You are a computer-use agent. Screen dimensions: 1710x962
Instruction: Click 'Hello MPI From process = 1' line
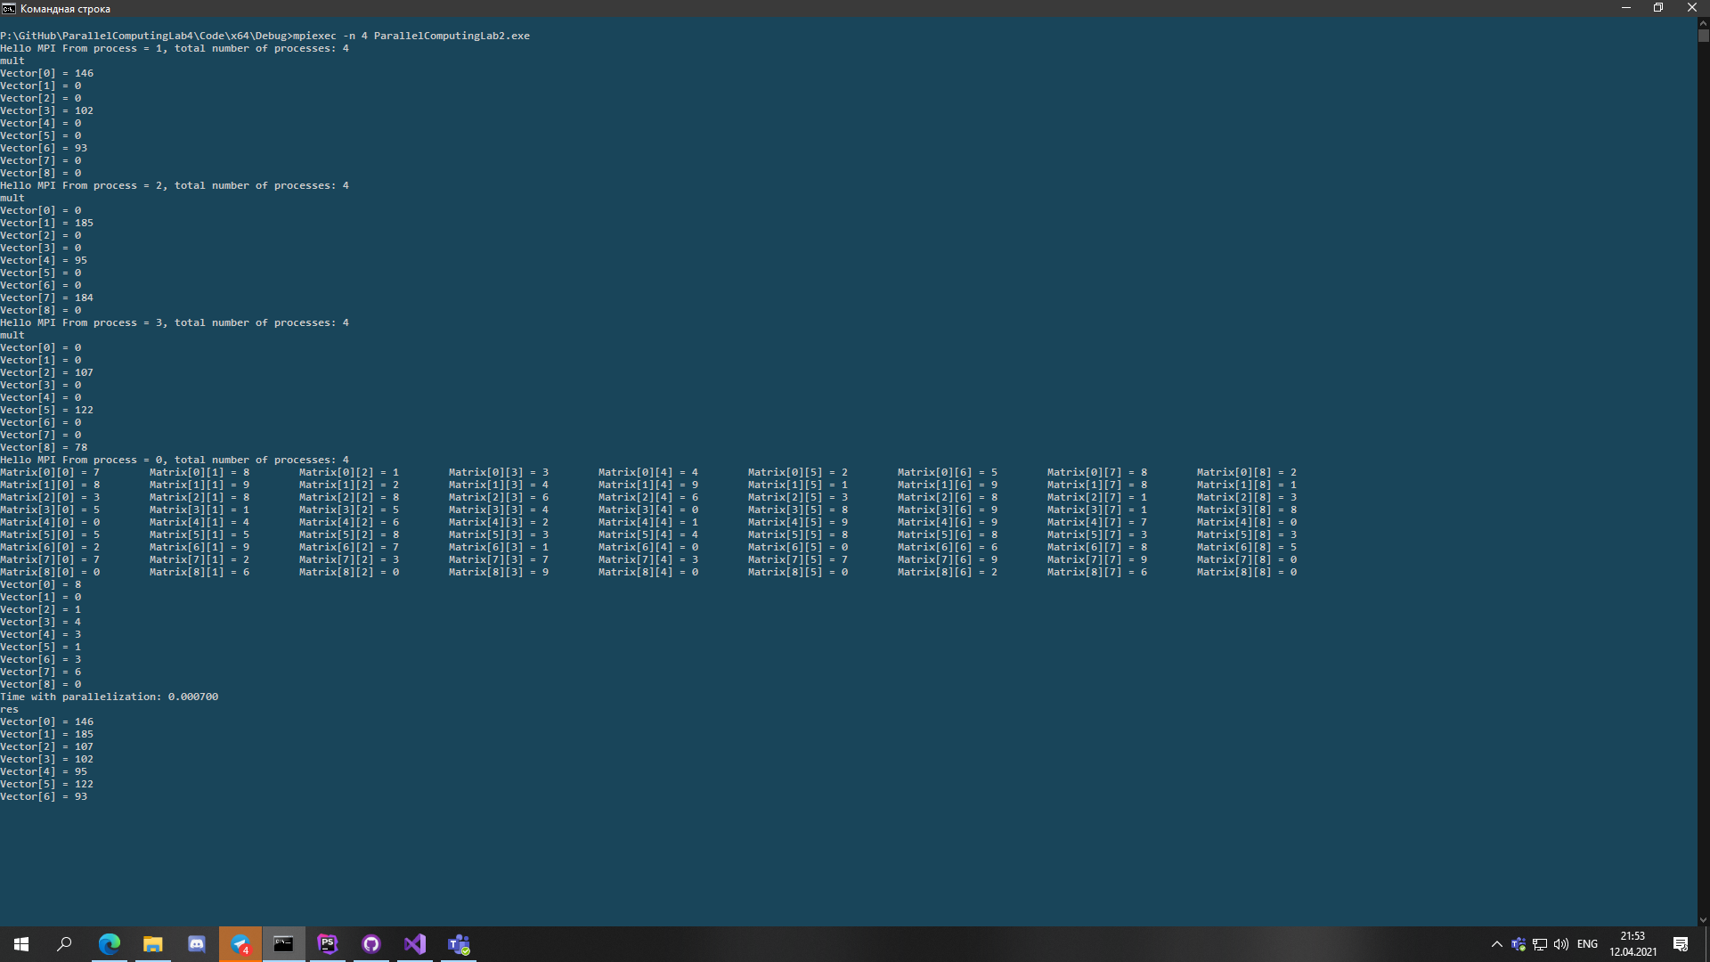pyautogui.click(x=175, y=48)
